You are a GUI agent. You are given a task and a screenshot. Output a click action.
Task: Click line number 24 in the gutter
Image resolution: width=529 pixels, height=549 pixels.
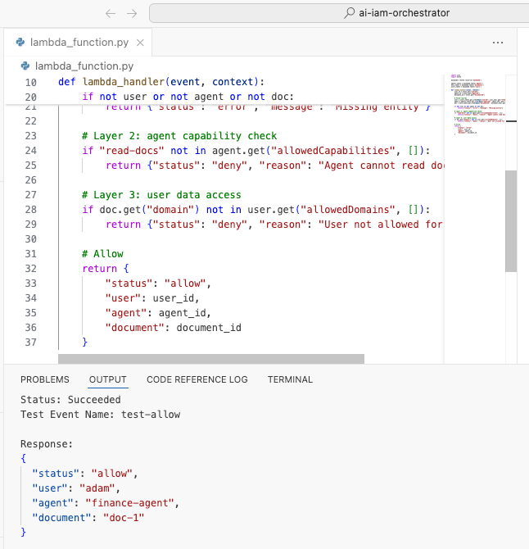point(31,151)
